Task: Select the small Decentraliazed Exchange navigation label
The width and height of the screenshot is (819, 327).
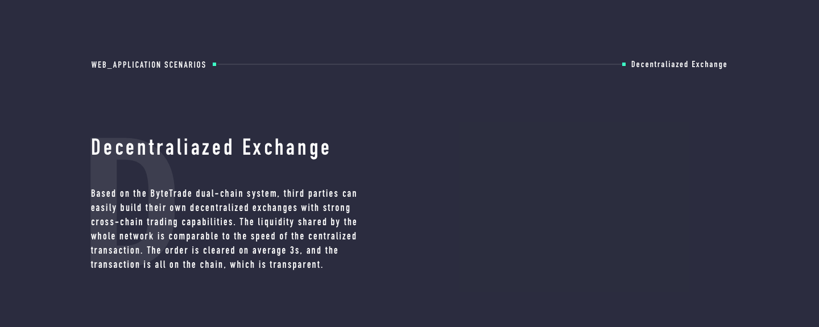Action: pos(679,64)
